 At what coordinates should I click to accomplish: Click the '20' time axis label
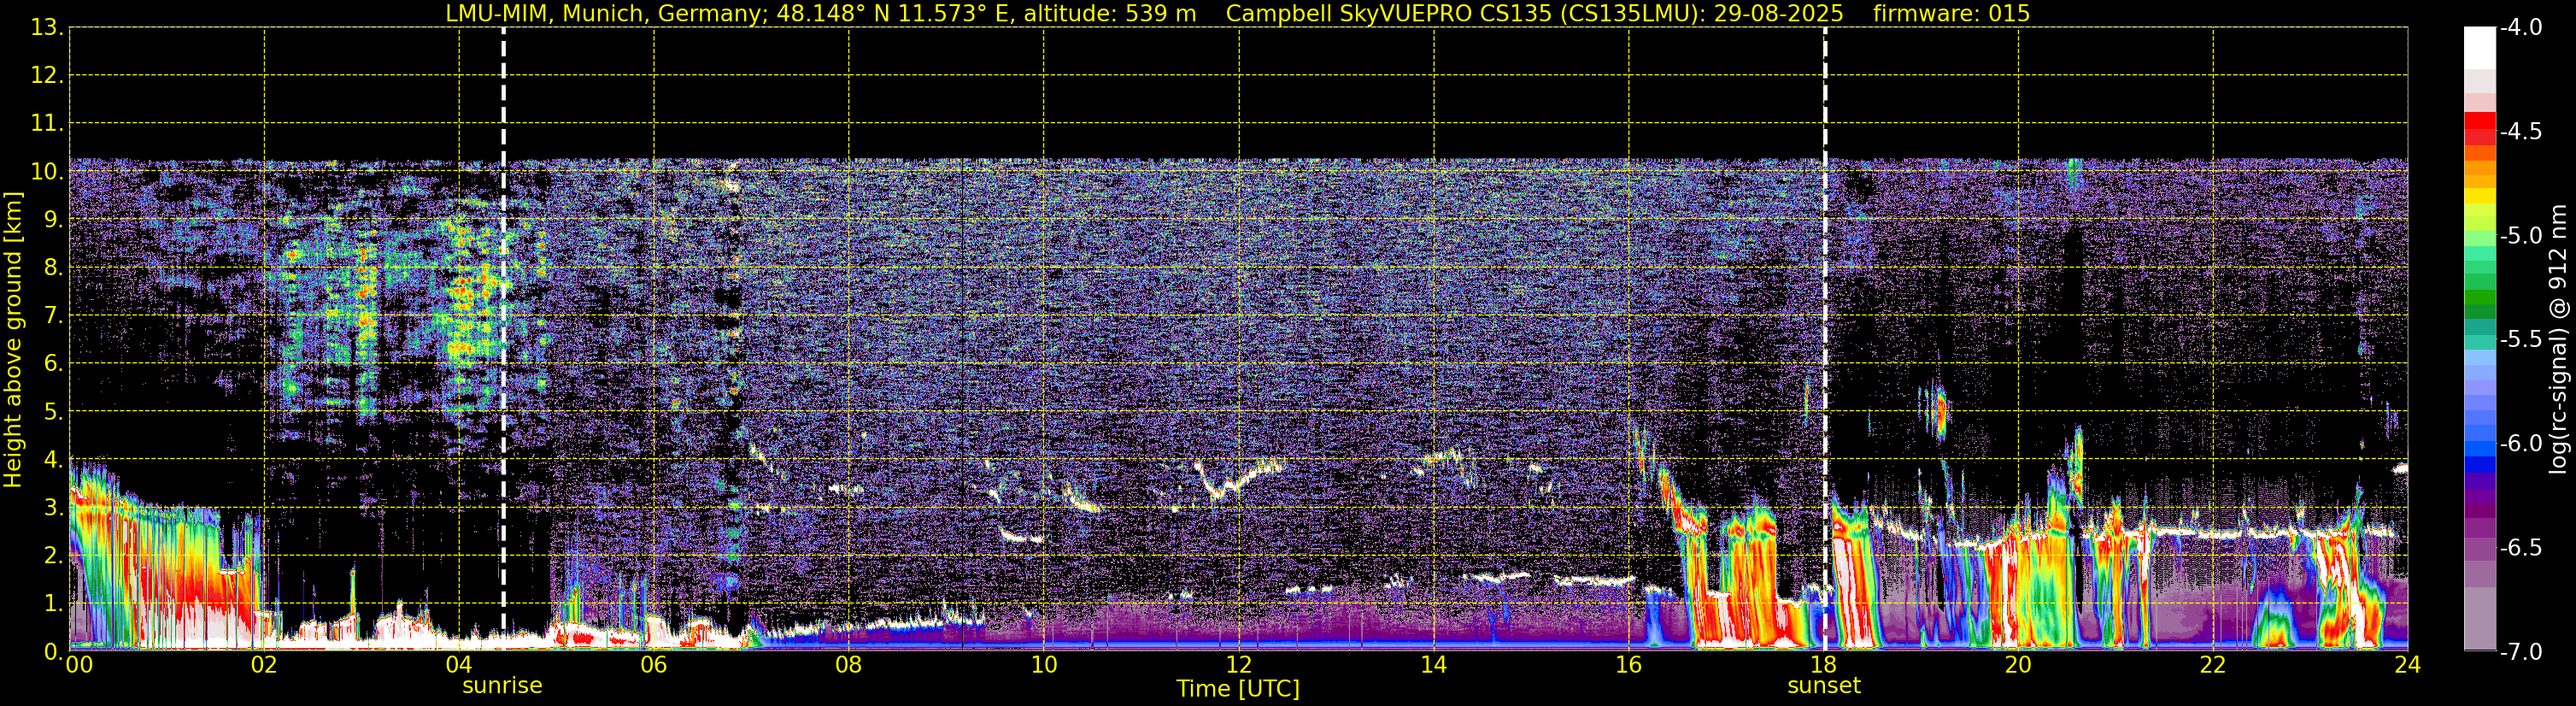[2018, 665]
